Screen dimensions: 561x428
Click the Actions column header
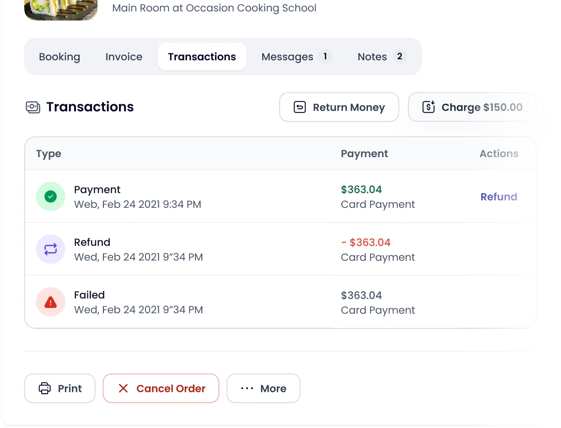click(499, 154)
